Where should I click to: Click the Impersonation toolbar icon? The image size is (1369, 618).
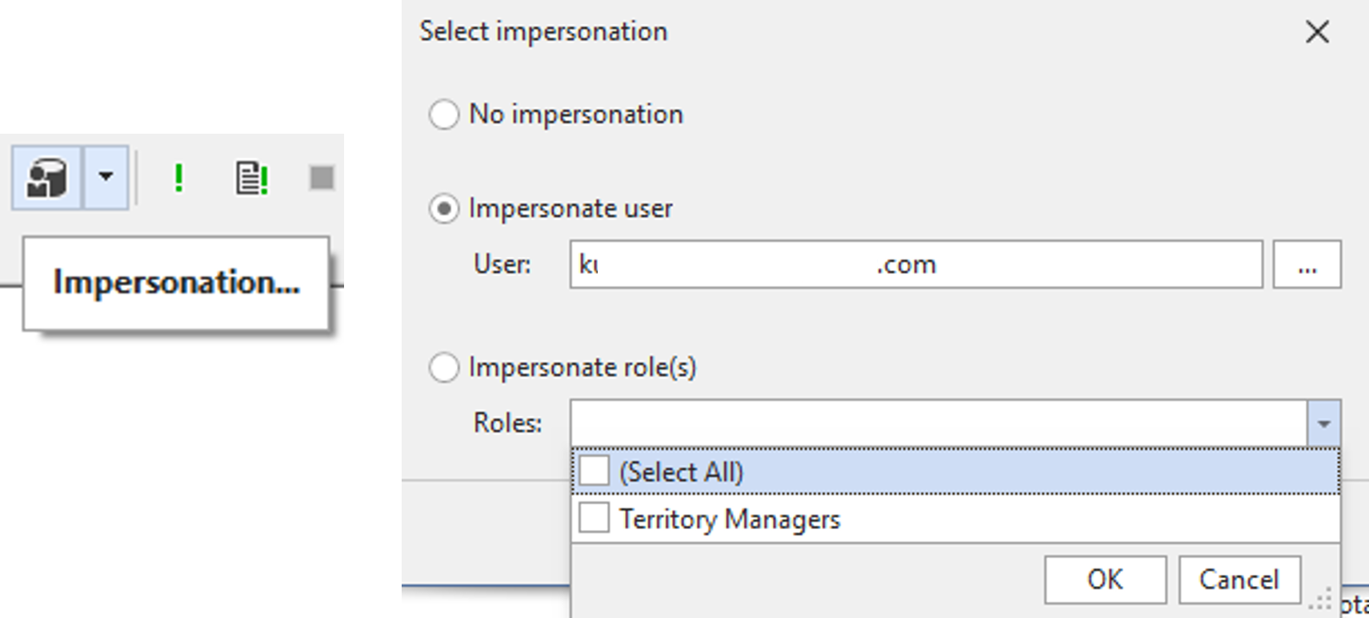click(x=46, y=177)
